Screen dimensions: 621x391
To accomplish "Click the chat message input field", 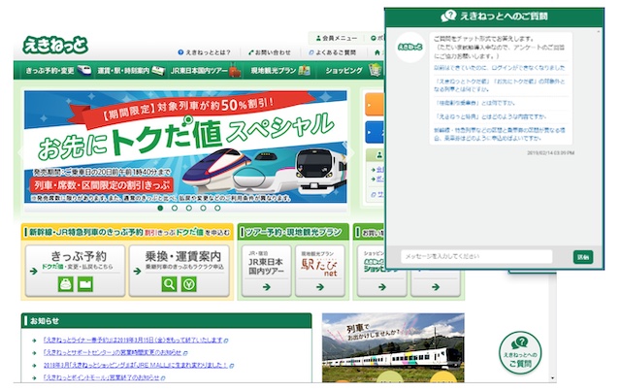I will click(x=476, y=256).
